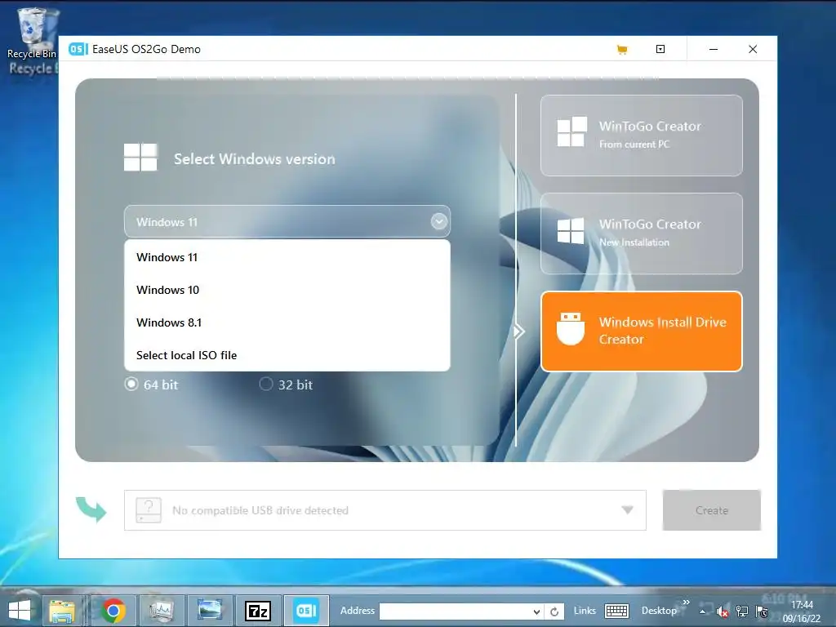The height and width of the screenshot is (627, 836).
Task: Open WinToGo Creator New Installation
Action: 642,233
